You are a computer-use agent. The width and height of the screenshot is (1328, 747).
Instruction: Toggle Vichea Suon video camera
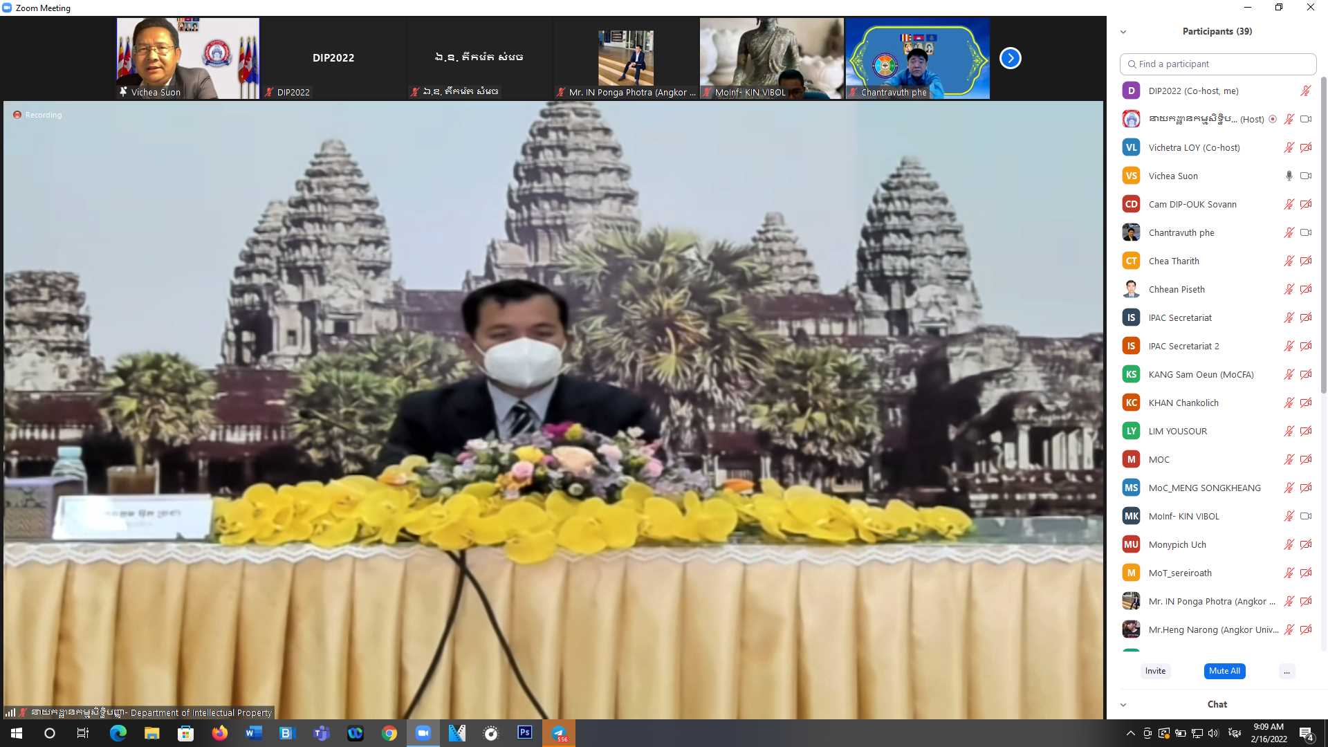click(1306, 176)
